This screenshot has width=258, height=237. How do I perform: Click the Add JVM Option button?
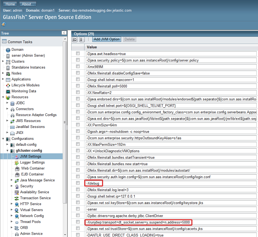click(x=107, y=39)
